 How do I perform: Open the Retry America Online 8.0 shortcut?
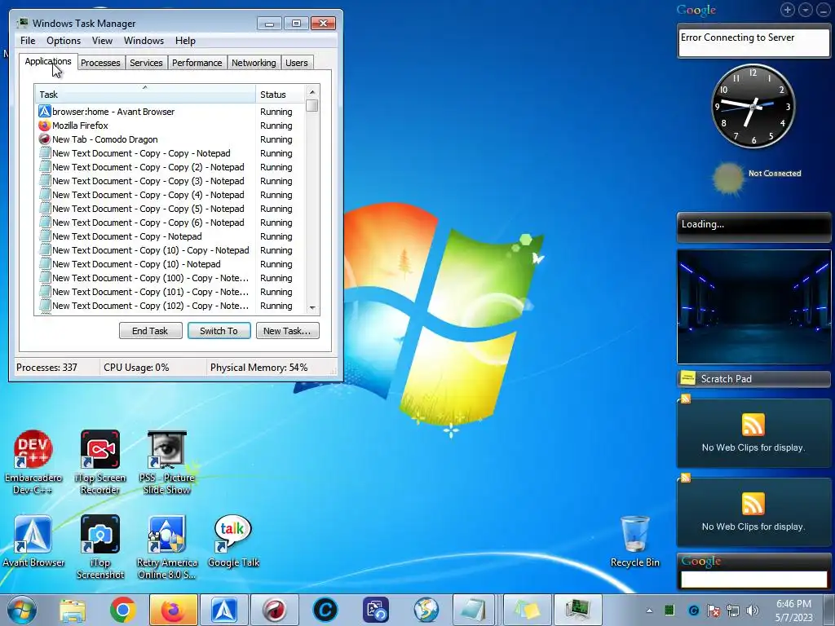(x=166, y=547)
